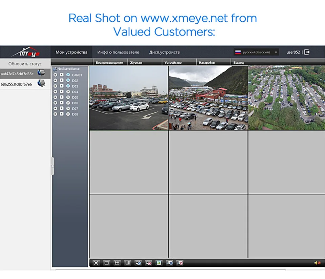Viewport: 325px width, 279px height.
Task: Toggle round play button for D06
Action: [x=68, y=103]
